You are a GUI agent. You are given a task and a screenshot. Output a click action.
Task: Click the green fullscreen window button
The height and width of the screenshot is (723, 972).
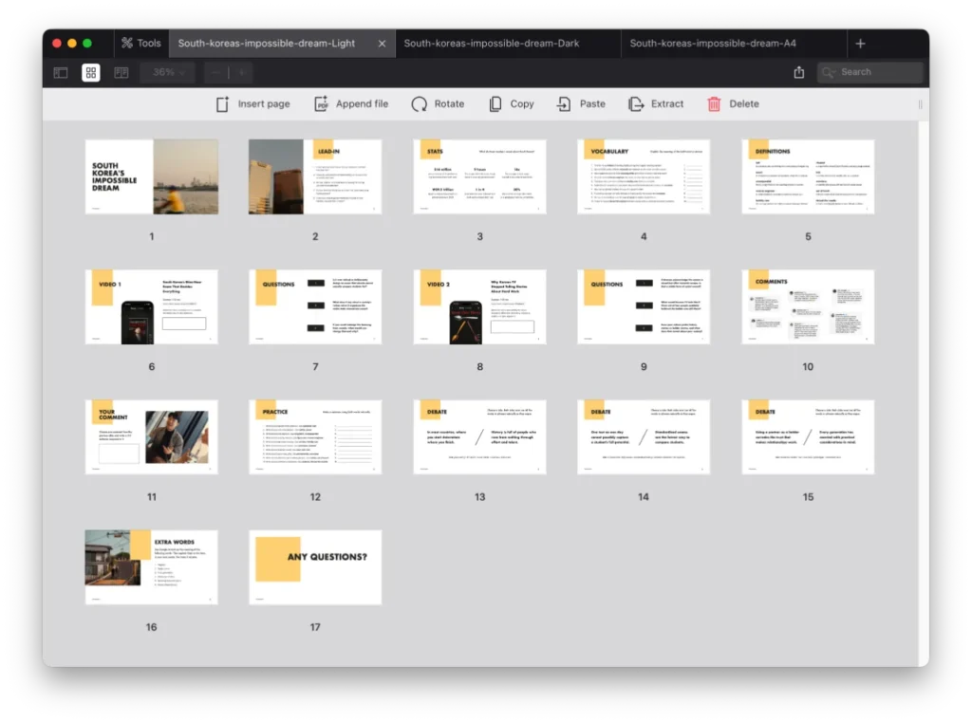point(87,44)
